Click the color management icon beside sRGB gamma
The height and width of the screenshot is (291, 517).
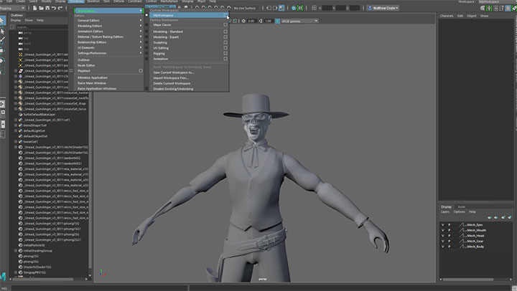click(277, 21)
